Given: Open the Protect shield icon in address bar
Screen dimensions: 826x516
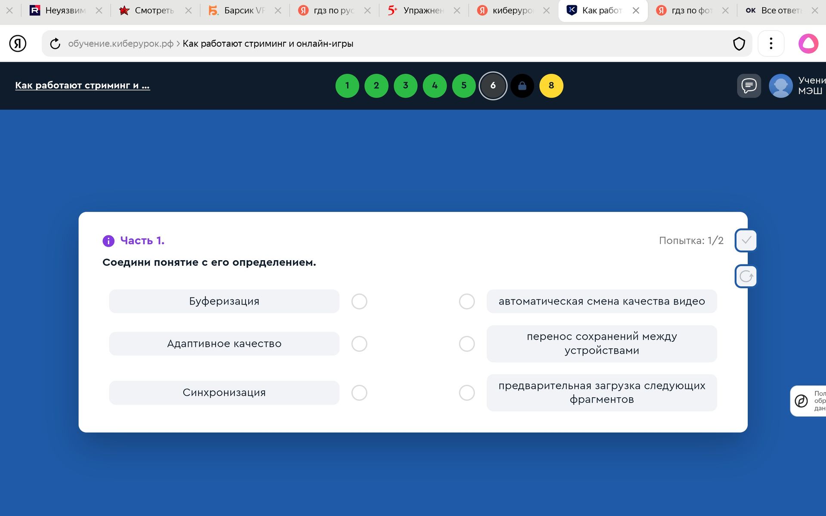Looking at the screenshot, I should 739,43.
